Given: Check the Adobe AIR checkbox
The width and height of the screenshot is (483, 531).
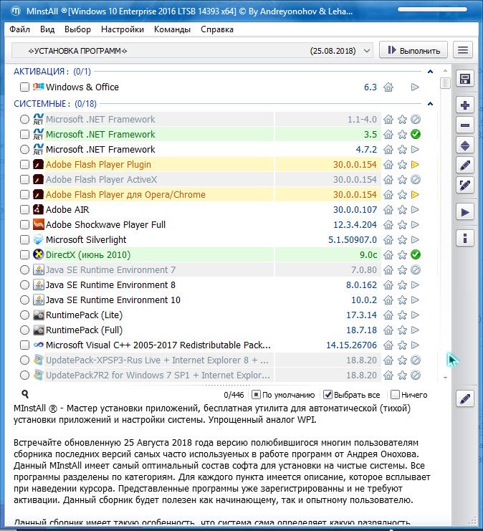Looking at the screenshot, I should [24, 210].
